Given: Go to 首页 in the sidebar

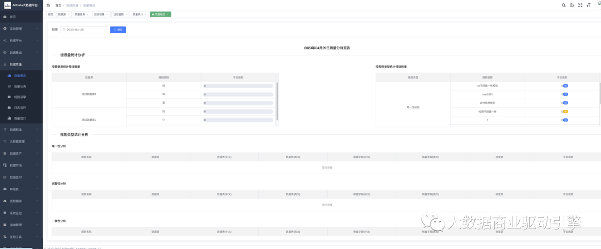Looking at the screenshot, I should click(13, 17).
